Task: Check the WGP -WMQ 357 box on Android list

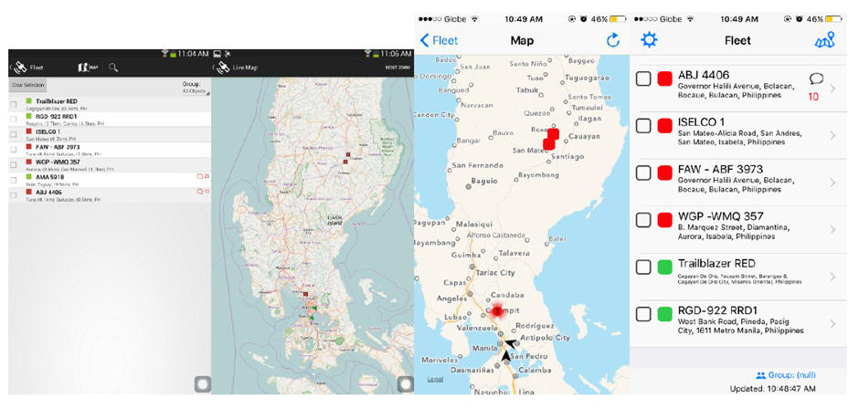Action: click(14, 163)
